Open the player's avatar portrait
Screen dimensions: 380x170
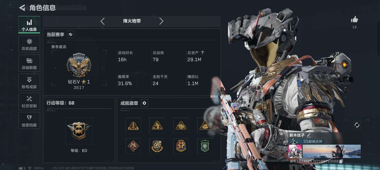[x=296, y=151]
